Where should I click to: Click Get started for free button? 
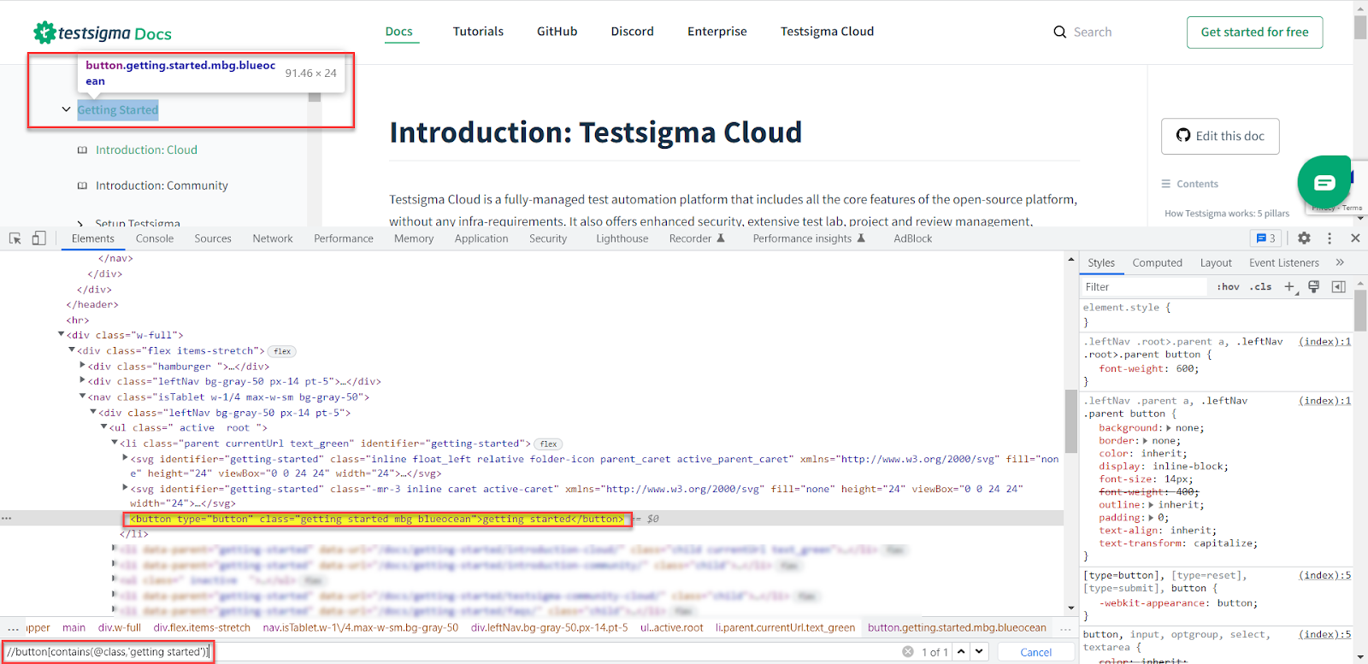click(x=1254, y=32)
